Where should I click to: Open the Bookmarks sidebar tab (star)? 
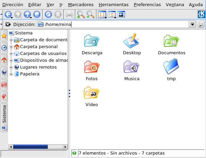tap(4, 35)
